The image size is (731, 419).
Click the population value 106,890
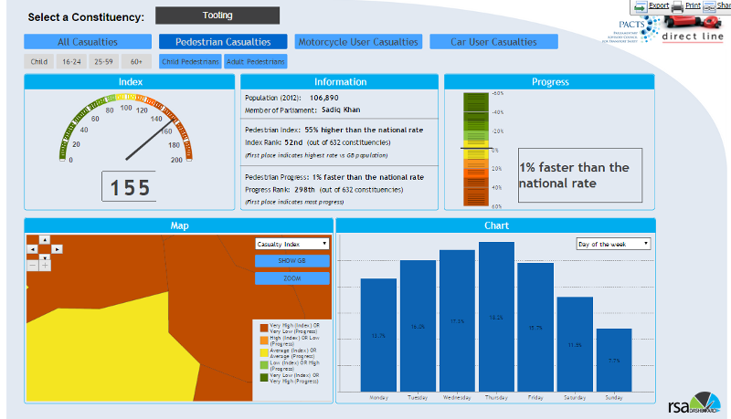click(x=324, y=98)
